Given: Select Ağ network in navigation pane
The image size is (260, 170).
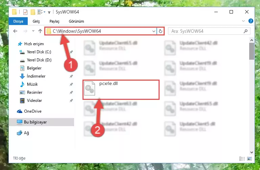Looking at the screenshot, I should tap(26, 133).
